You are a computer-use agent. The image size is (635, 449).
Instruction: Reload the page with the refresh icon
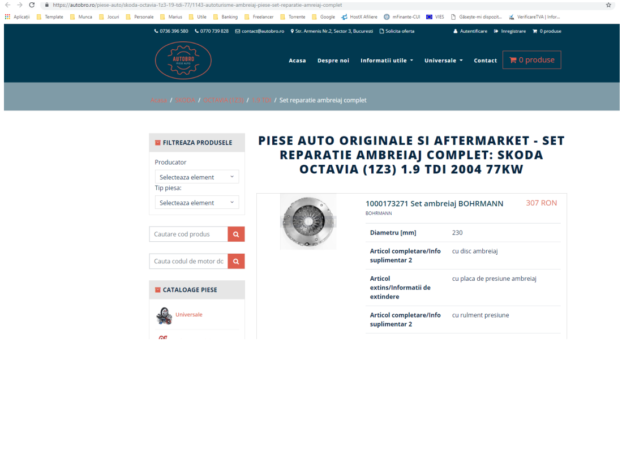pyautogui.click(x=32, y=5)
